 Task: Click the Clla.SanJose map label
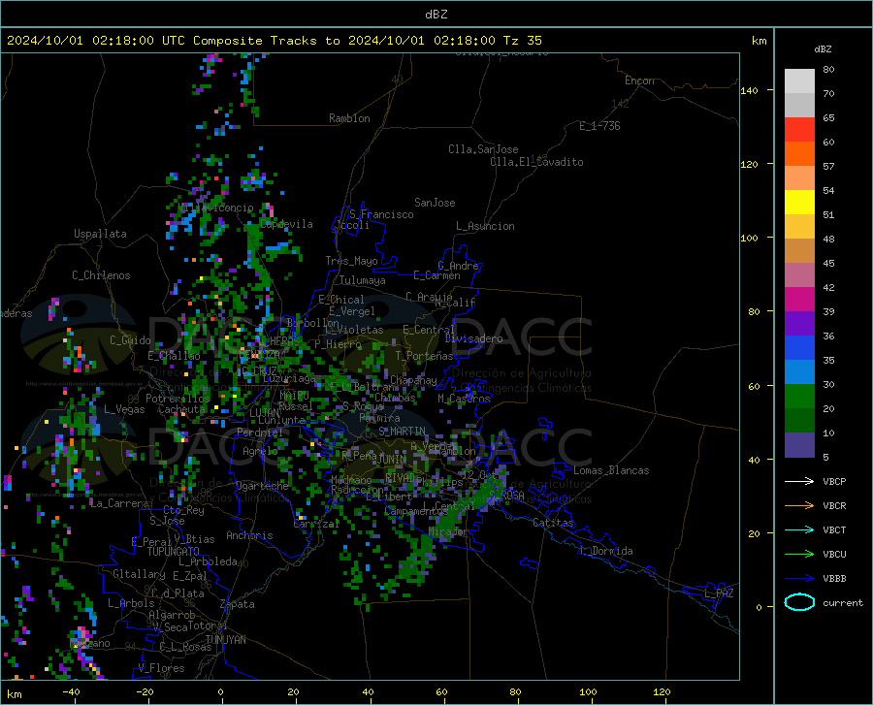point(483,149)
